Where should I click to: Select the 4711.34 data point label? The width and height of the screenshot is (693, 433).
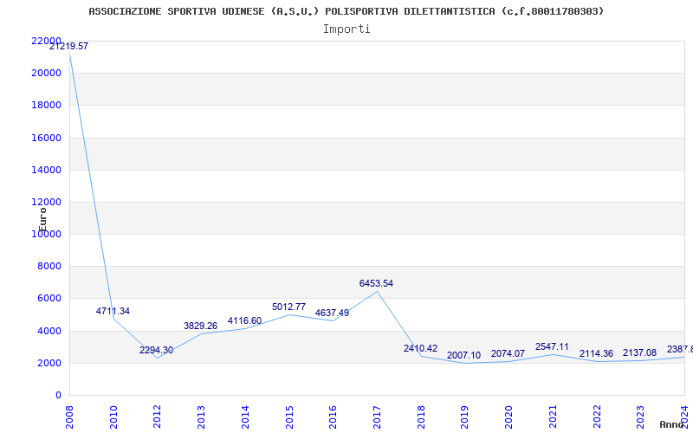point(113,311)
